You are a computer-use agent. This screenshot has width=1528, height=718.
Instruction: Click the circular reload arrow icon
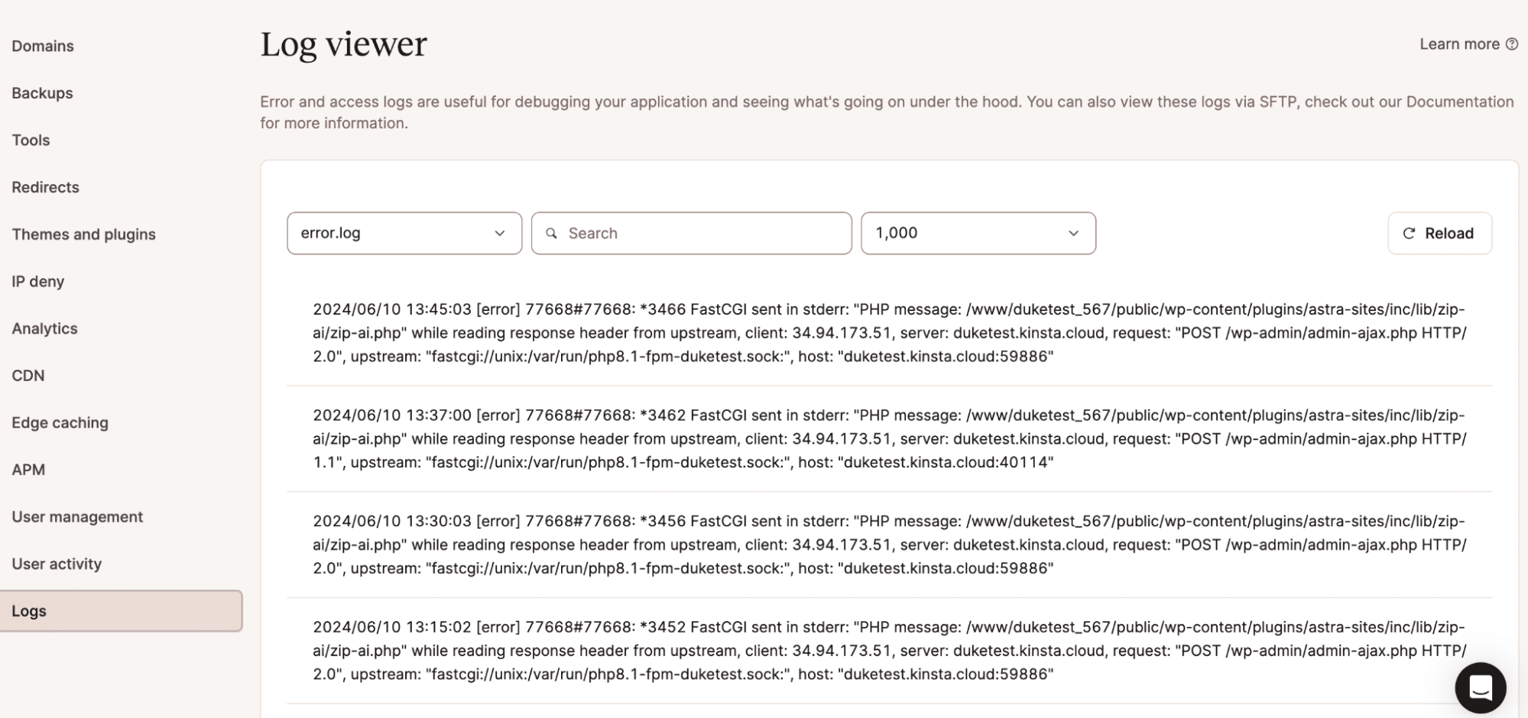(1409, 234)
